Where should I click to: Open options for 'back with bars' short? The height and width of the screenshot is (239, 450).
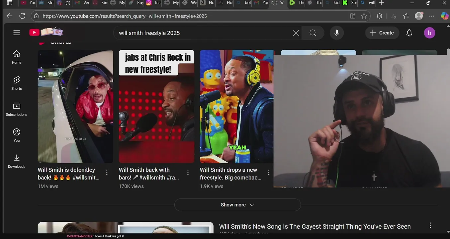click(x=188, y=172)
